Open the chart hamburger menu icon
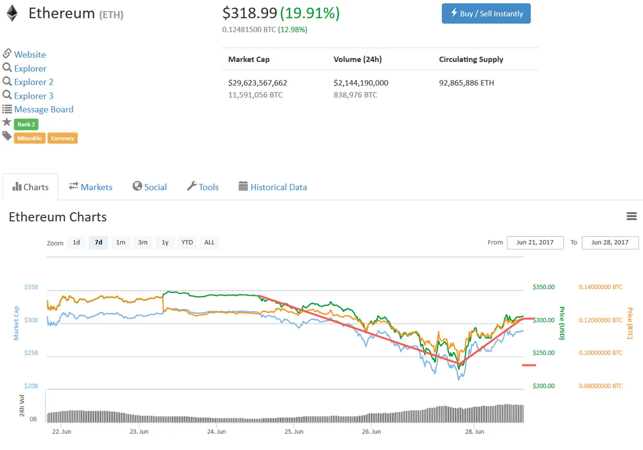Screen dimensions: 643x450 (x=631, y=216)
